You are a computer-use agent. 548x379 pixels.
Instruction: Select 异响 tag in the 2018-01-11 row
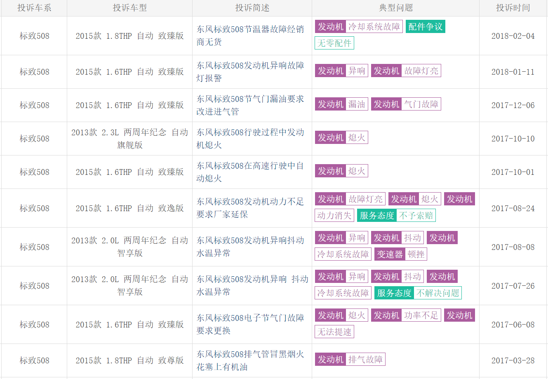357,71
